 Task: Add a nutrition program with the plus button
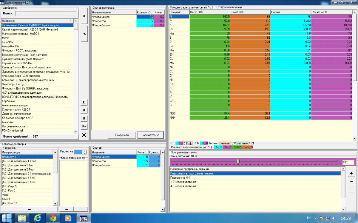pos(351,173)
